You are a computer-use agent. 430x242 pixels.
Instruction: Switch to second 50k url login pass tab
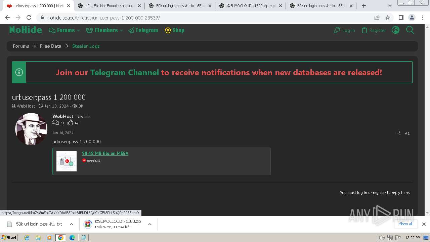180,6
